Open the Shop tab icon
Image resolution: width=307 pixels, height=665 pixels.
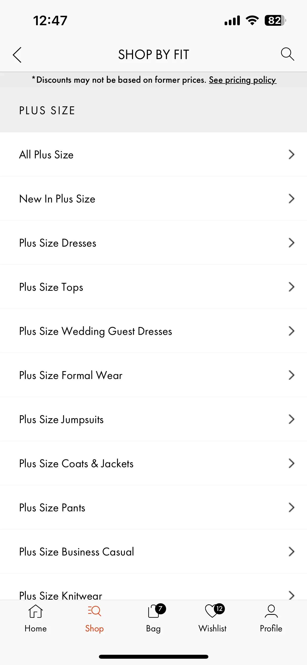pos(94,611)
